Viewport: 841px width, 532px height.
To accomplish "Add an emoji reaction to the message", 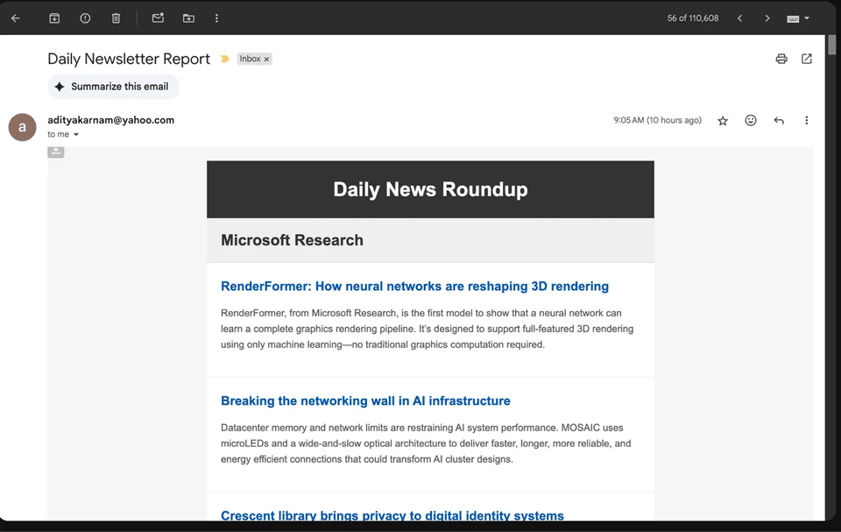I will coord(751,120).
